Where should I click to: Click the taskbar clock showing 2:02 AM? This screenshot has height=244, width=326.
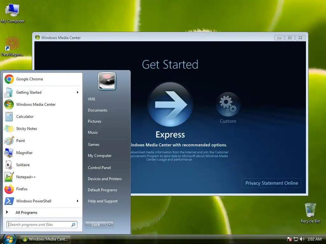coord(314,239)
